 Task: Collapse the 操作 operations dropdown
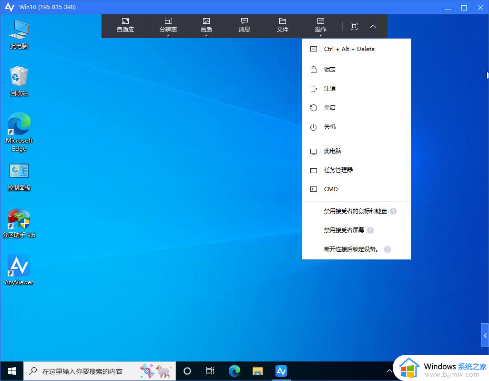(320, 26)
